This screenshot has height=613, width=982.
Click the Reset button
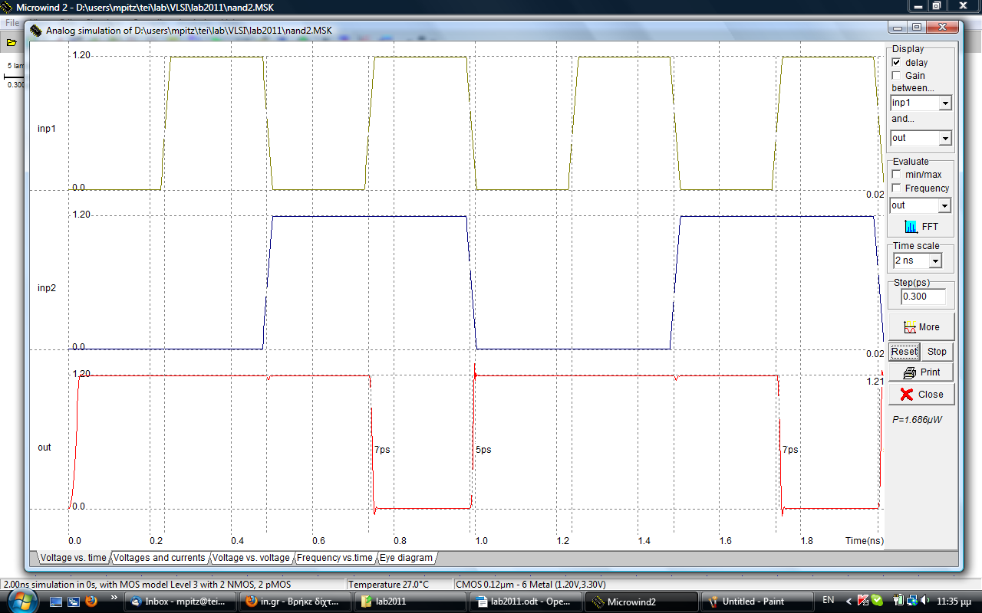904,352
